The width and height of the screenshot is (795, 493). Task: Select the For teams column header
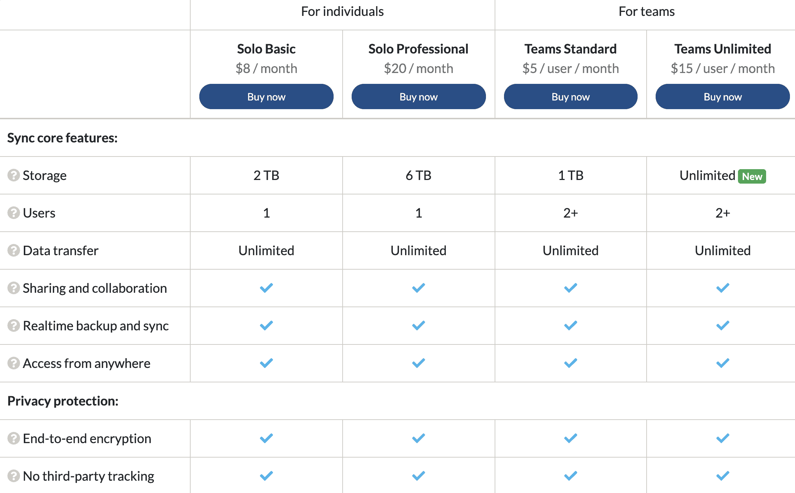pos(647,12)
